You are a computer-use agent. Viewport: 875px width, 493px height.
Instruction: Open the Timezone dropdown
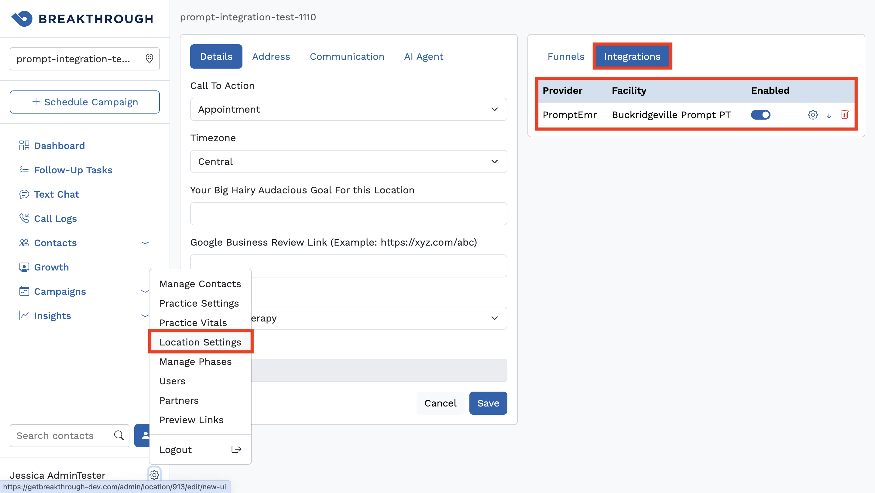click(x=348, y=161)
